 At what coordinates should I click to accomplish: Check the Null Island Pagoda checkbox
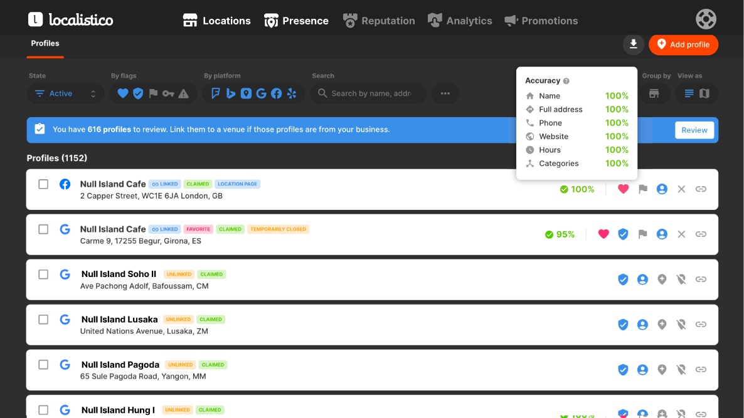pyautogui.click(x=43, y=365)
